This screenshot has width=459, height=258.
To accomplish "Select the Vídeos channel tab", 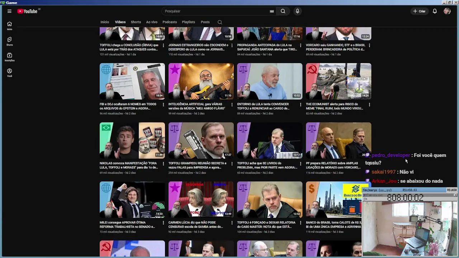I will click(120, 22).
